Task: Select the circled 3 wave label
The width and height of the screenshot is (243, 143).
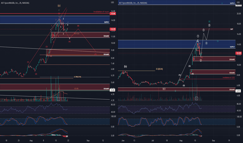Action: point(203,30)
